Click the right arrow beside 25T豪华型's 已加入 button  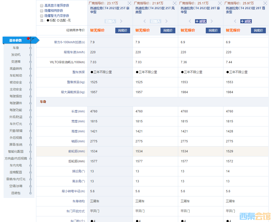[121, 21]
